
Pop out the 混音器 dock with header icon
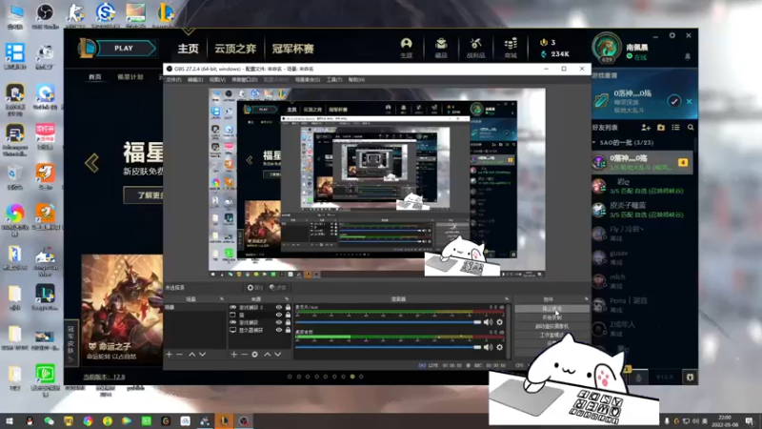coord(507,299)
